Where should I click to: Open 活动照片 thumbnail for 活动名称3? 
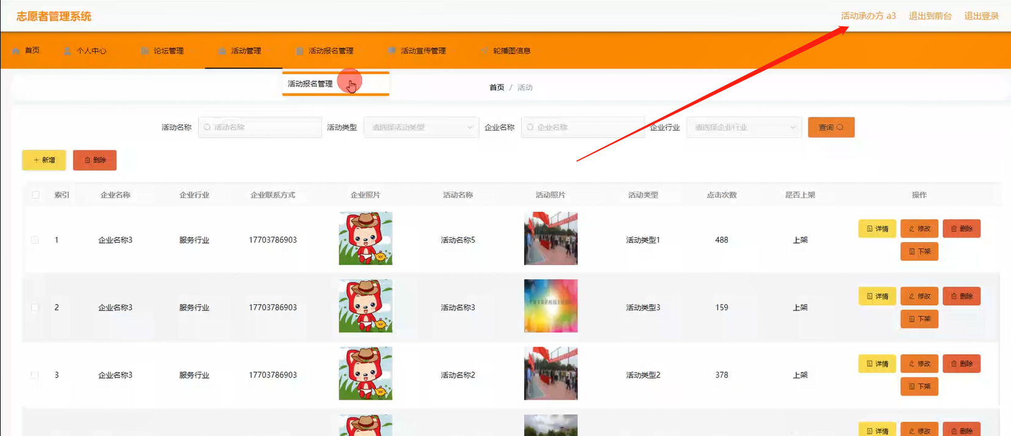tap(550, 306)
